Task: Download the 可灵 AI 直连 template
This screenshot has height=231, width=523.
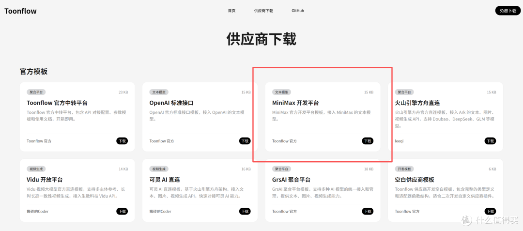Action: (x=245, y=211)
